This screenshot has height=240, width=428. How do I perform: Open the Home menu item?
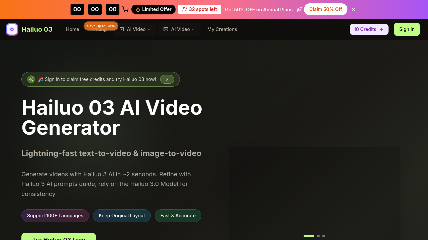(x=73, y=29)
